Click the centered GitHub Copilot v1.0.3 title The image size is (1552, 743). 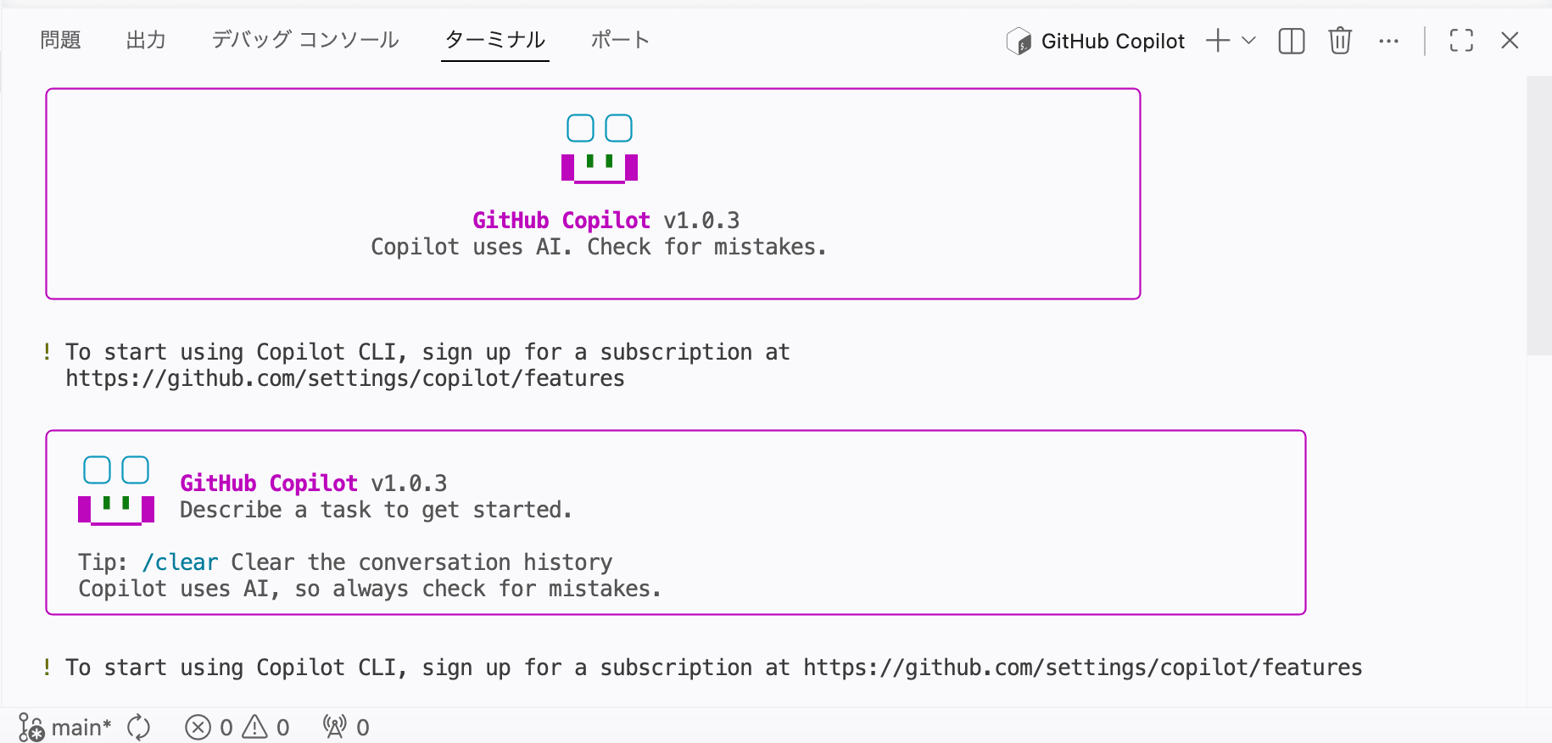[x=606, y=221]
